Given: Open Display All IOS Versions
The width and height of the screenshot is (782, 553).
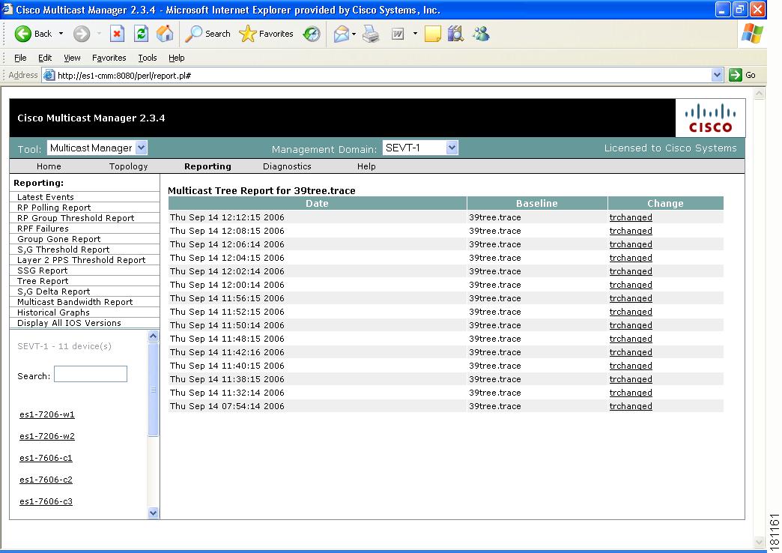Looking at the screenshot, I should coord(70,323).
